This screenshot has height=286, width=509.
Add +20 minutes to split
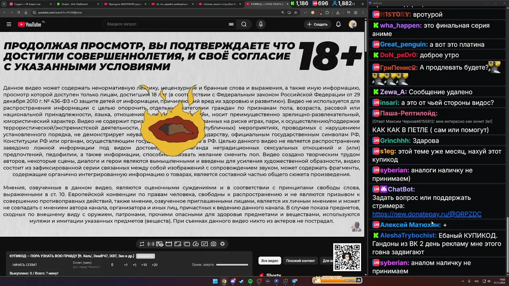click(154, 265)
